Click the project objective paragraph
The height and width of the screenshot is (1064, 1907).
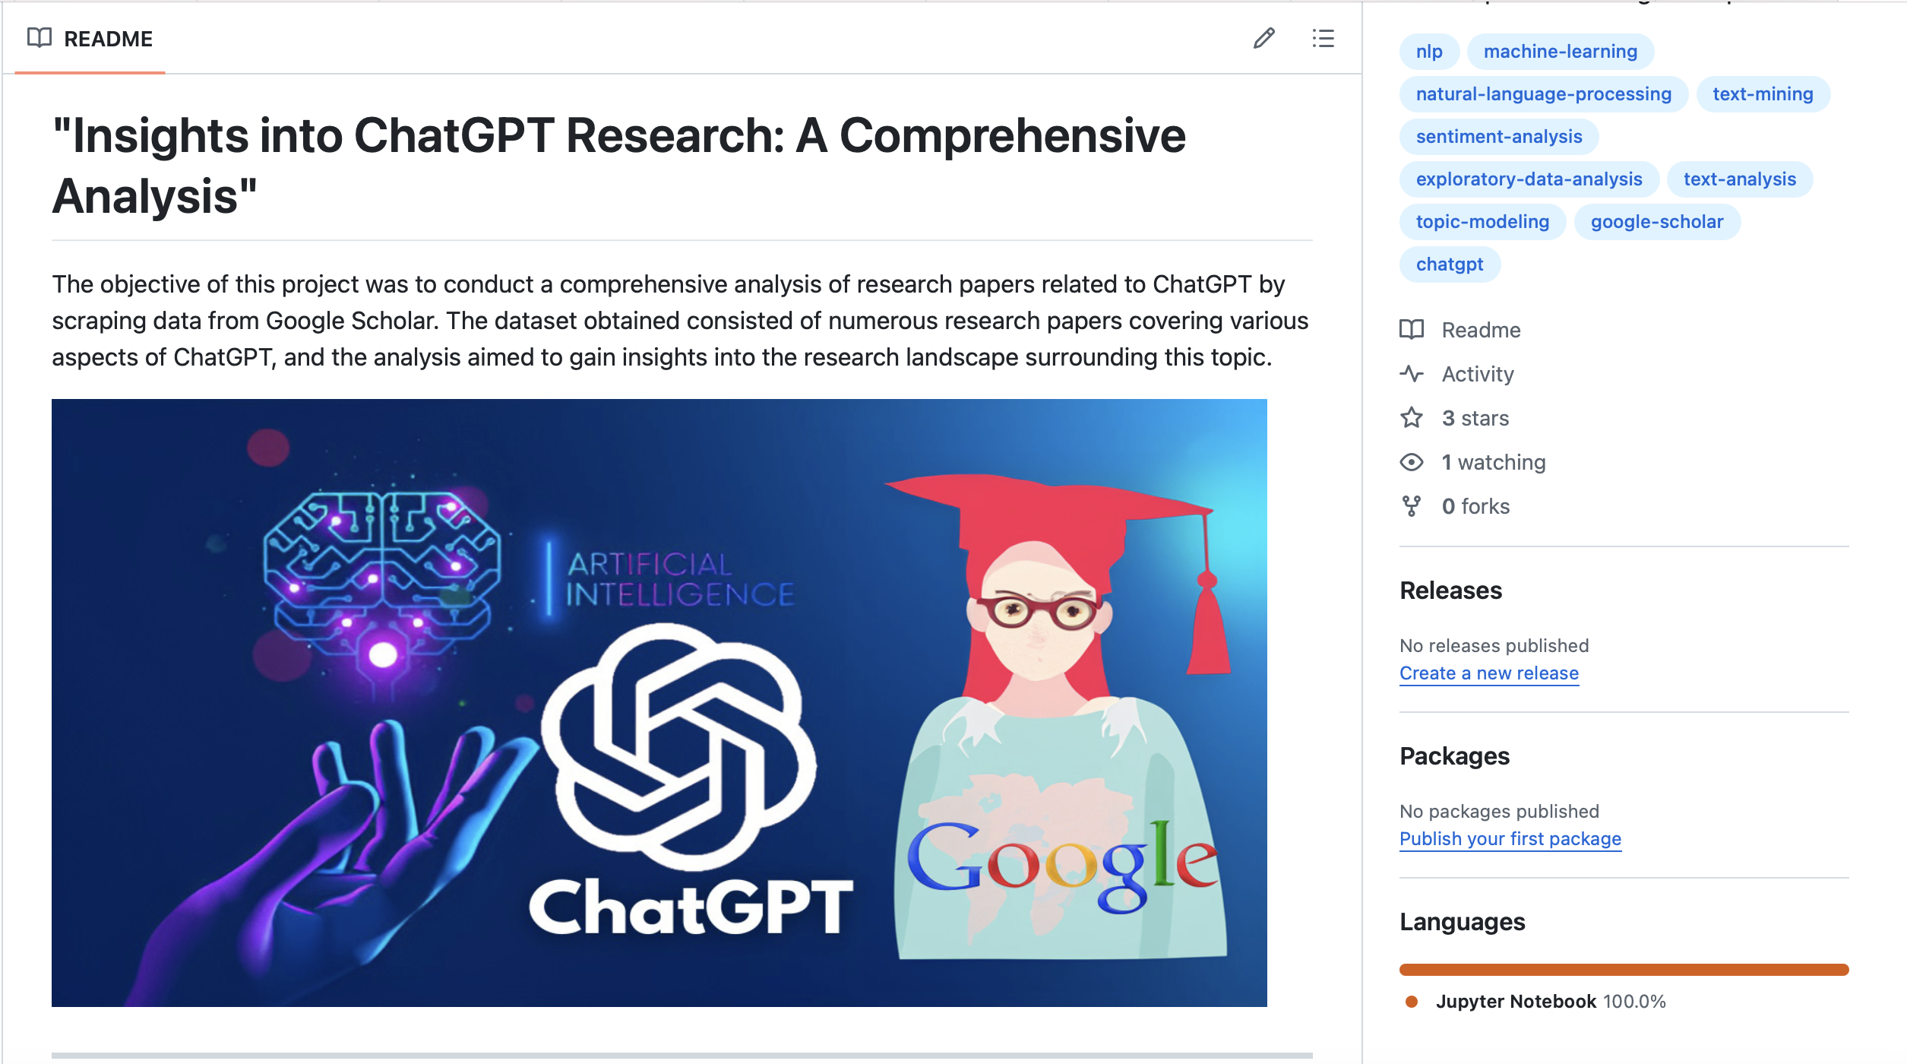(x=680, y=321)
